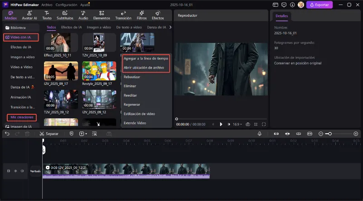
Task: Expand more category tabs with the arrow
Action: coord(170,27)
